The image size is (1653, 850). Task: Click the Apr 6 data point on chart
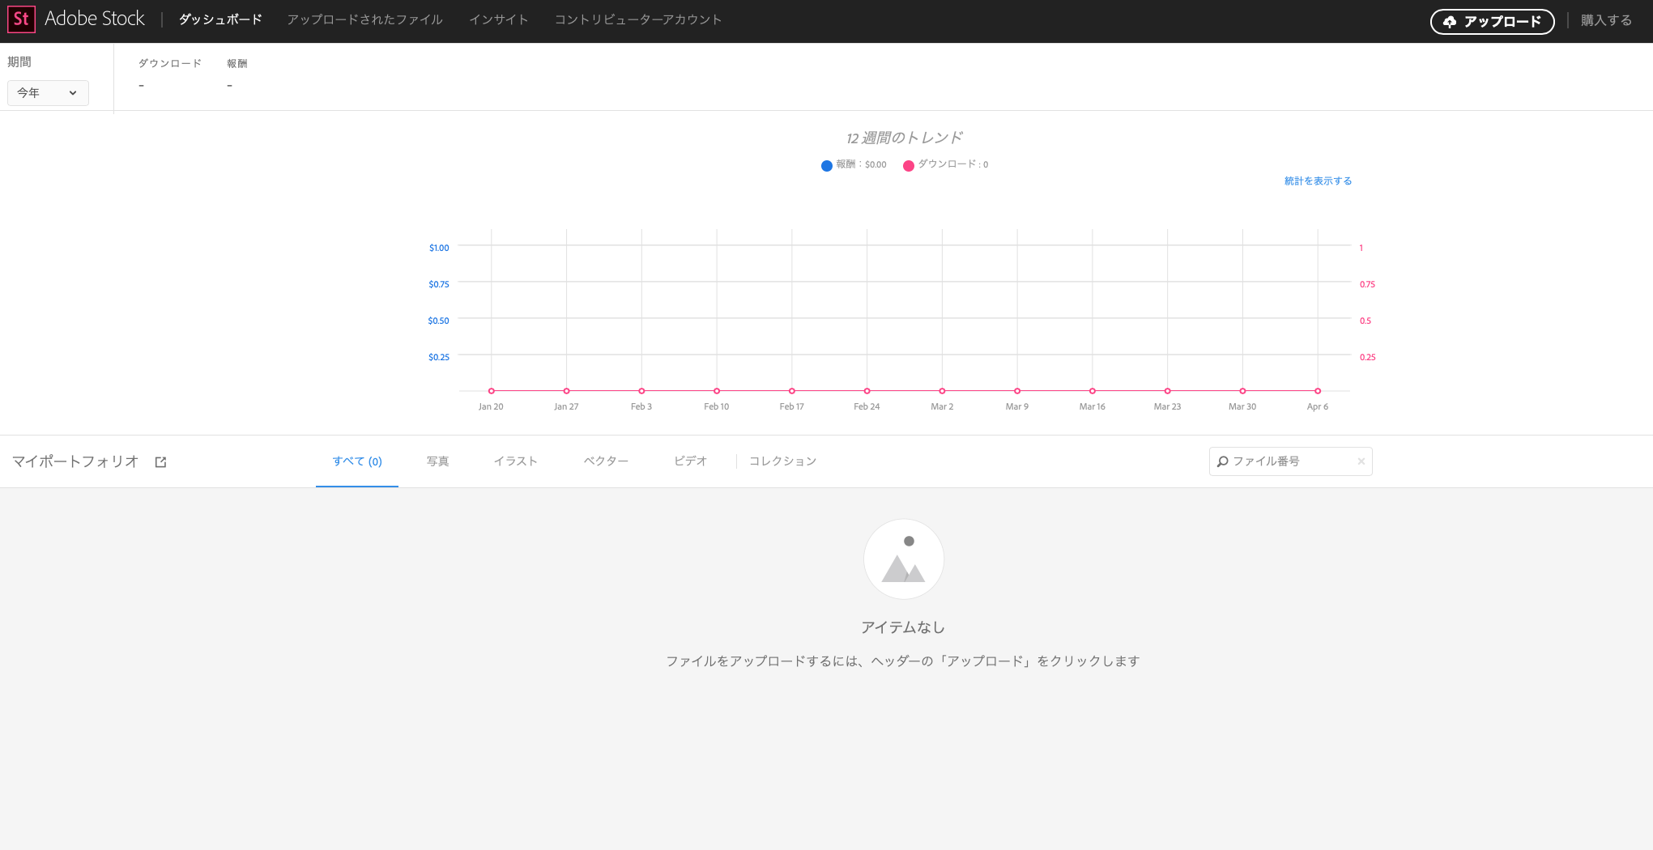(1318, 391)
